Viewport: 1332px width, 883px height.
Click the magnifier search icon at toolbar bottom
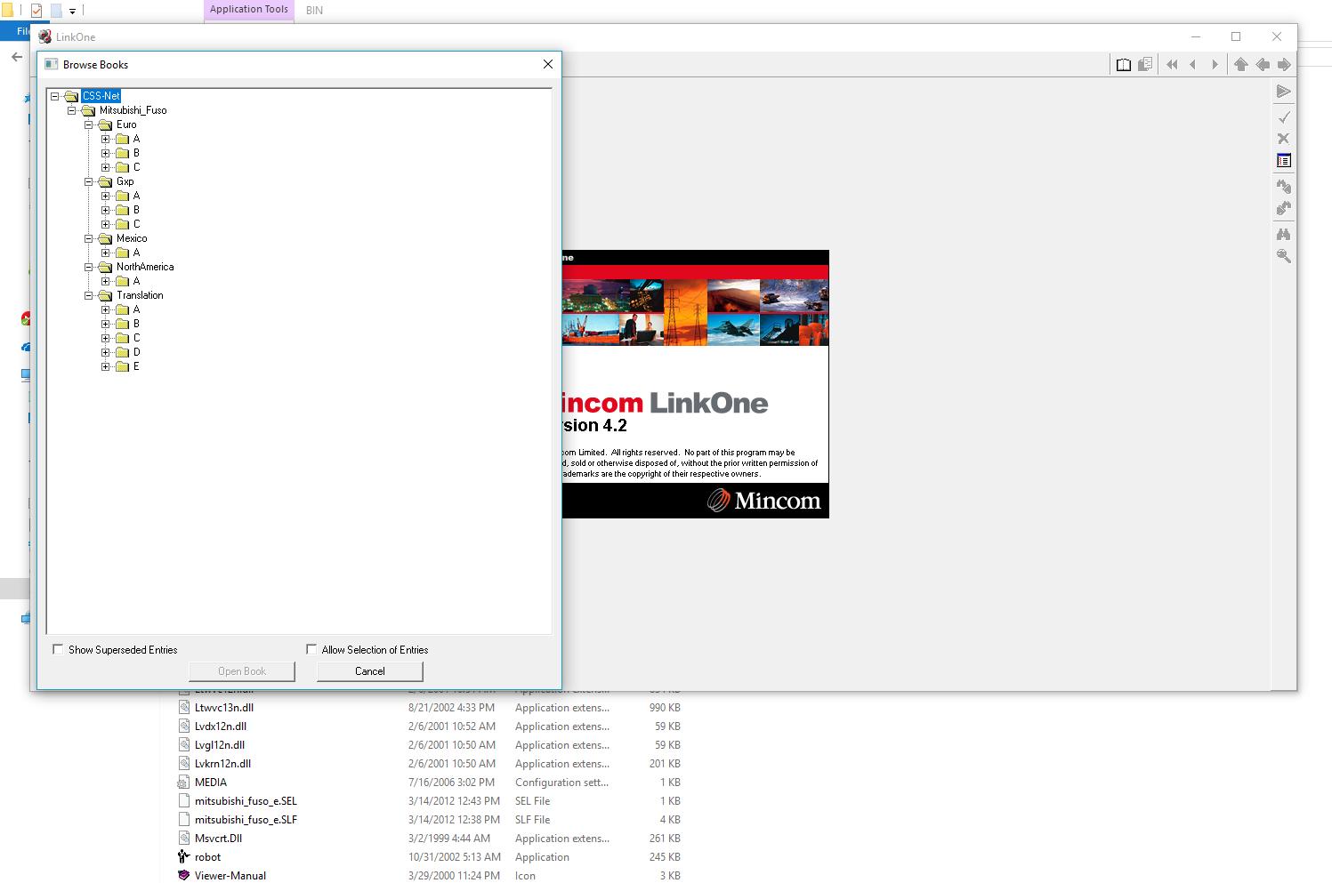point(1283,256)
